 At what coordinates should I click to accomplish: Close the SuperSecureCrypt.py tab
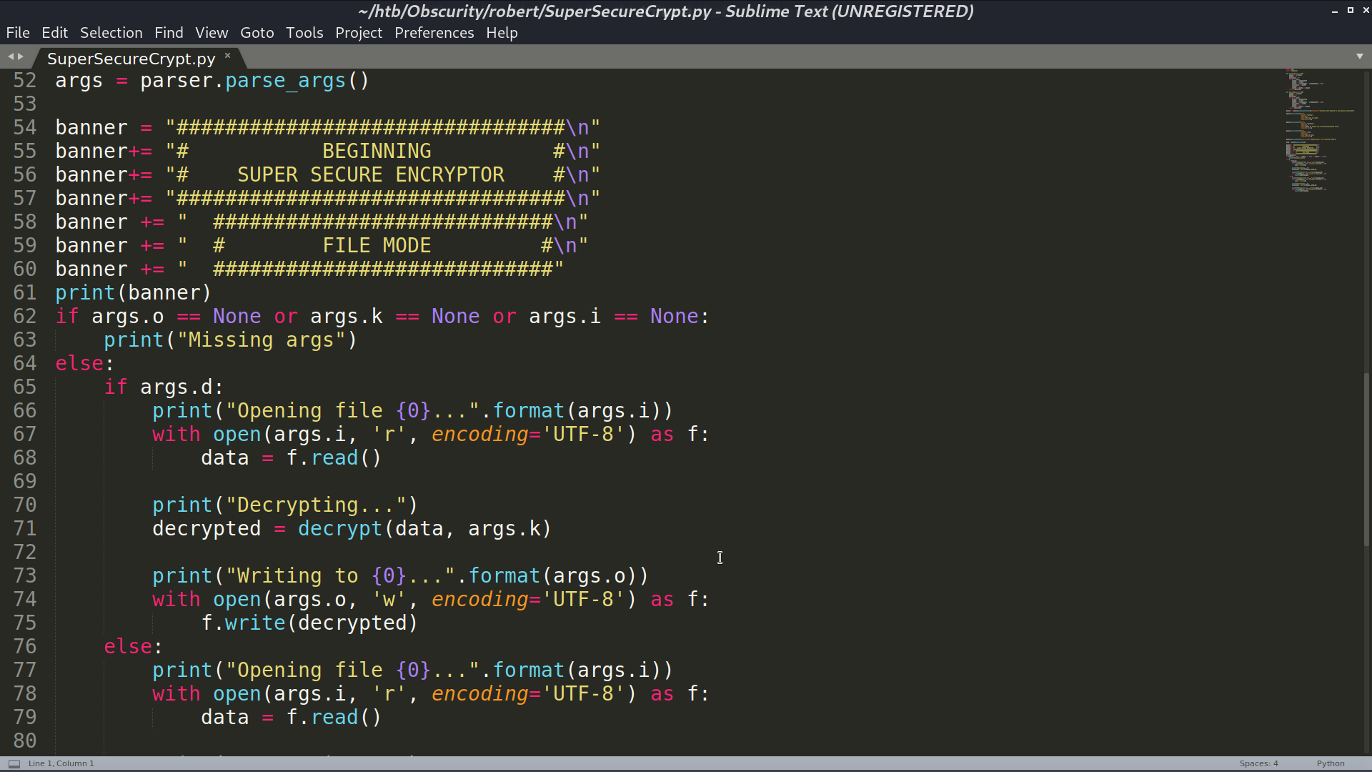coord(228,56)
